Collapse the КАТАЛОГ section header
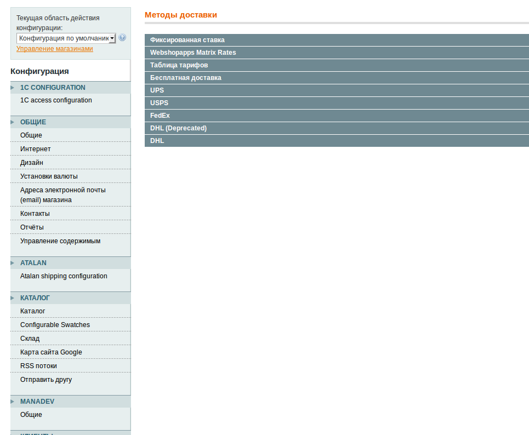This screenshot has height=435, width=529. (71, 298)
